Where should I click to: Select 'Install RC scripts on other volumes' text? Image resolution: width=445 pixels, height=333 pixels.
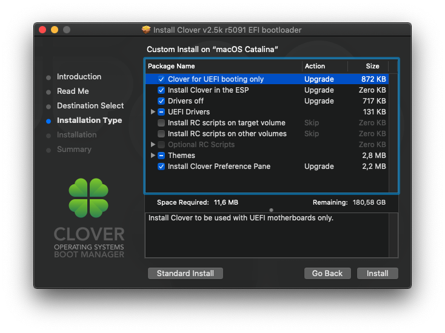tap(227, 134)
